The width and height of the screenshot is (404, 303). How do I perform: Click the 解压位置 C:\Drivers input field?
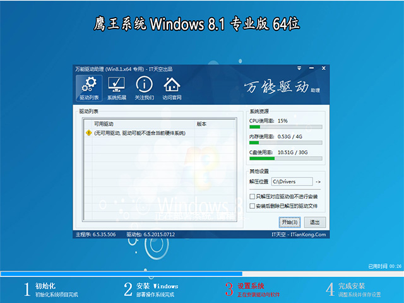[292, 182]
